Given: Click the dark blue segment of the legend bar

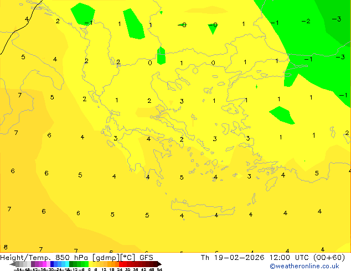Looking at the screenshot, I should 52,264.
